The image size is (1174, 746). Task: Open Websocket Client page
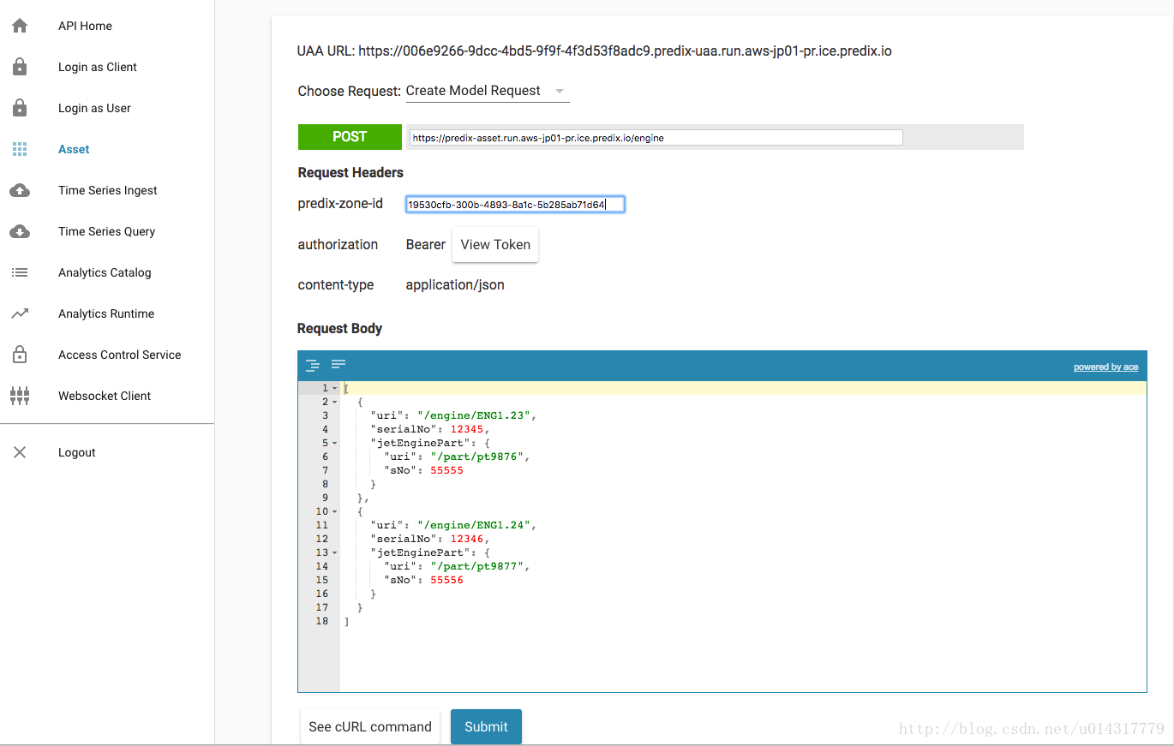(105, 396)
